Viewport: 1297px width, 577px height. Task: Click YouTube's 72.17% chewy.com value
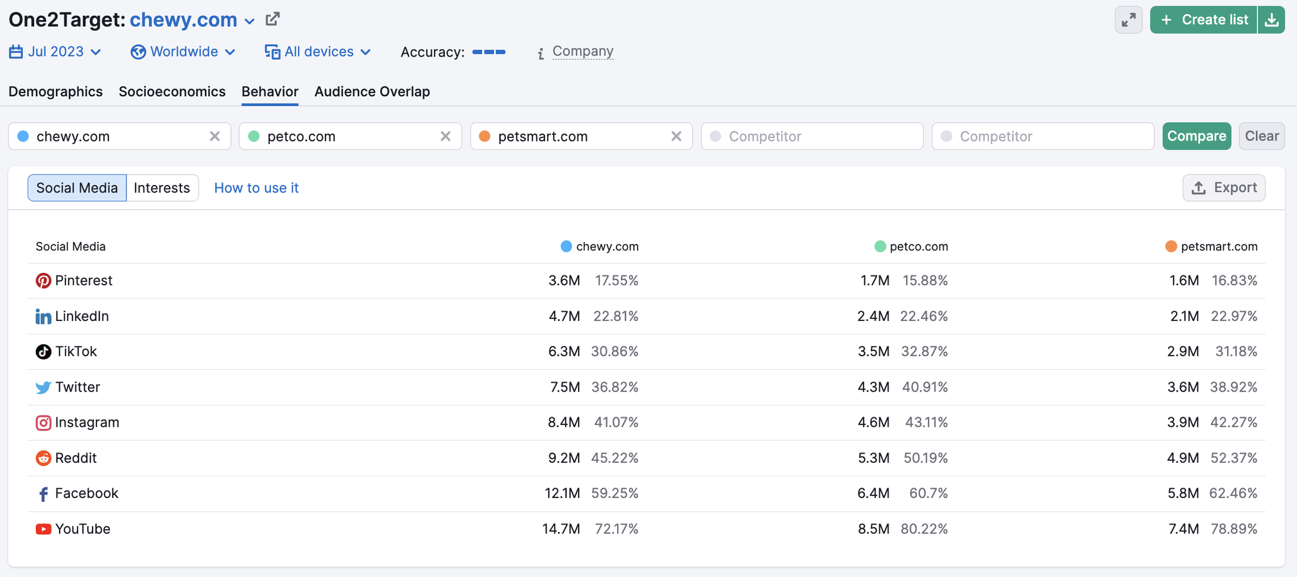click(616, 529)
